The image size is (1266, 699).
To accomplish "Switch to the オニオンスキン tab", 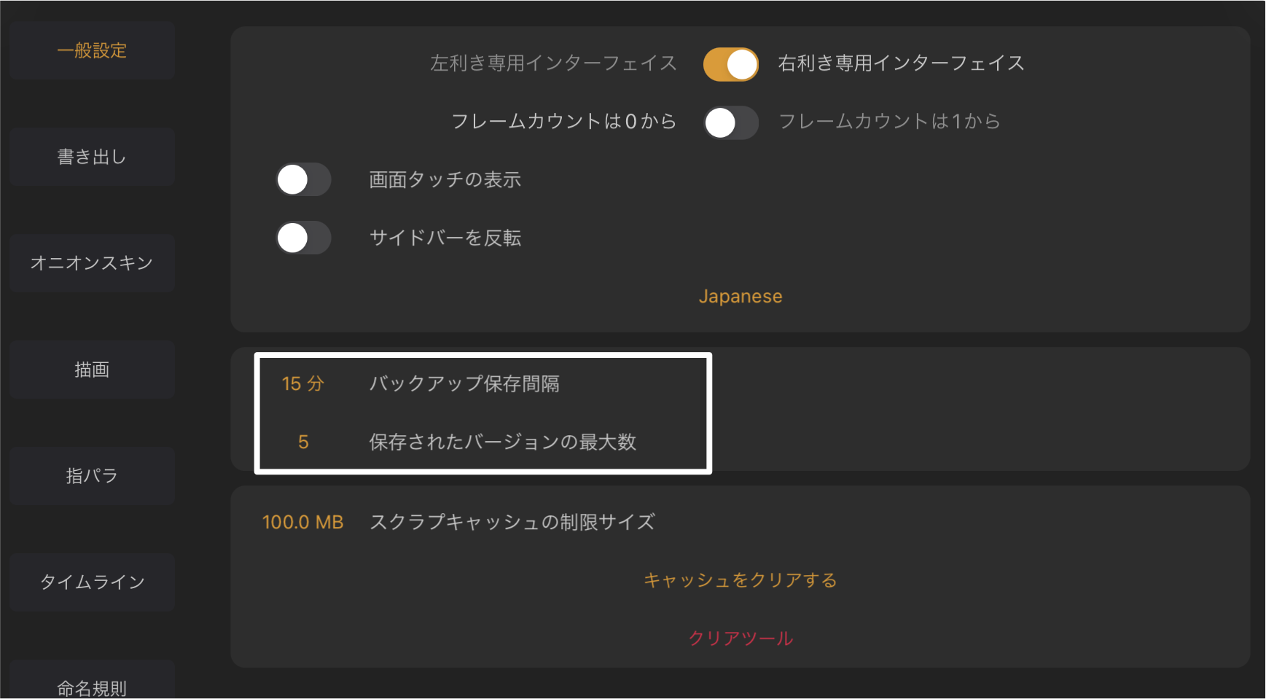I will 92,263.
